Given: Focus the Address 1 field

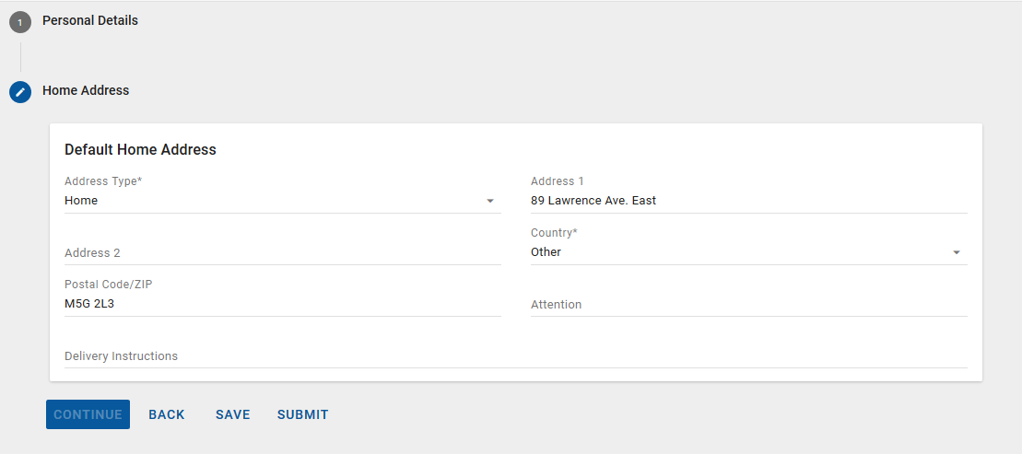Looking at the screenshot, I should coord(748,201).
